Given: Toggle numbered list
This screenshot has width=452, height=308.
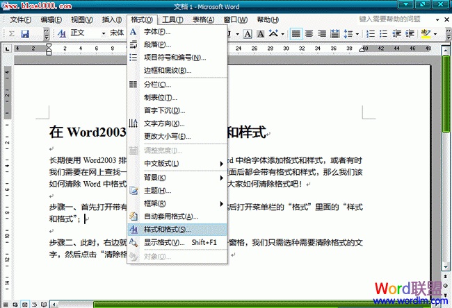Looking at the screenshot, I should point(371,34).
